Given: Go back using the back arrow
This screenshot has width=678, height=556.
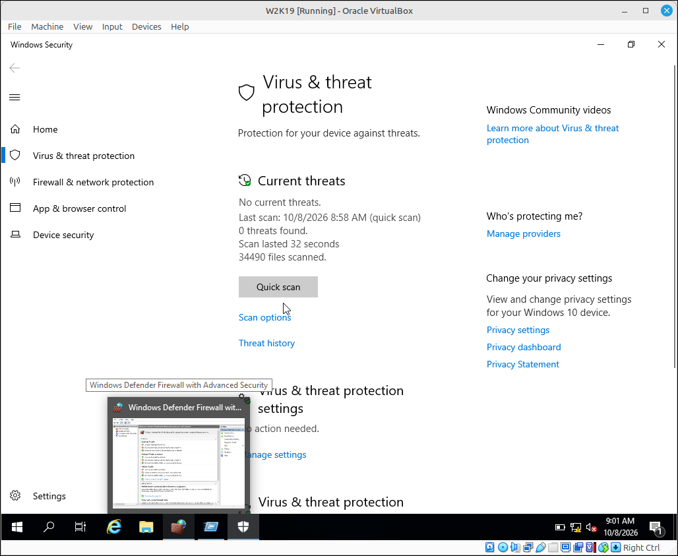Looking at the screenshot, I should 15,68.
